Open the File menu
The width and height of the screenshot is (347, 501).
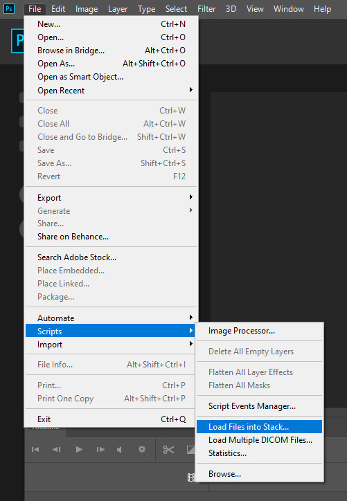tap(35, 9)
